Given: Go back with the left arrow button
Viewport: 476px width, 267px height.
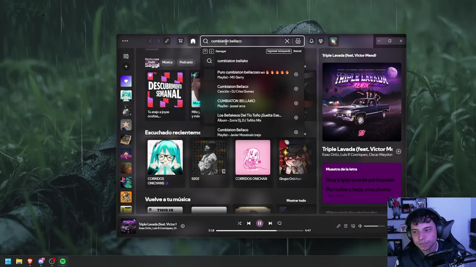Looking at the screenshot, I should pos(150,41).
